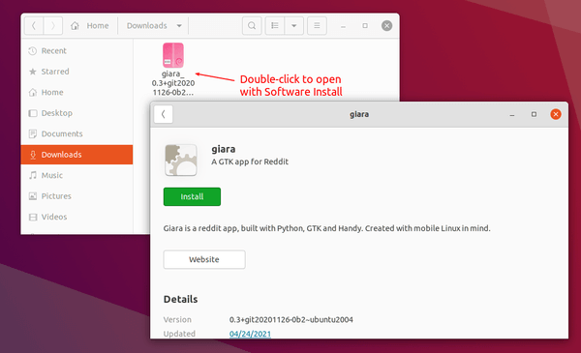The image size is (581, 353).
Task: Click the 'A GTK app for Reddit' subtitle
Action: [250, 162]
